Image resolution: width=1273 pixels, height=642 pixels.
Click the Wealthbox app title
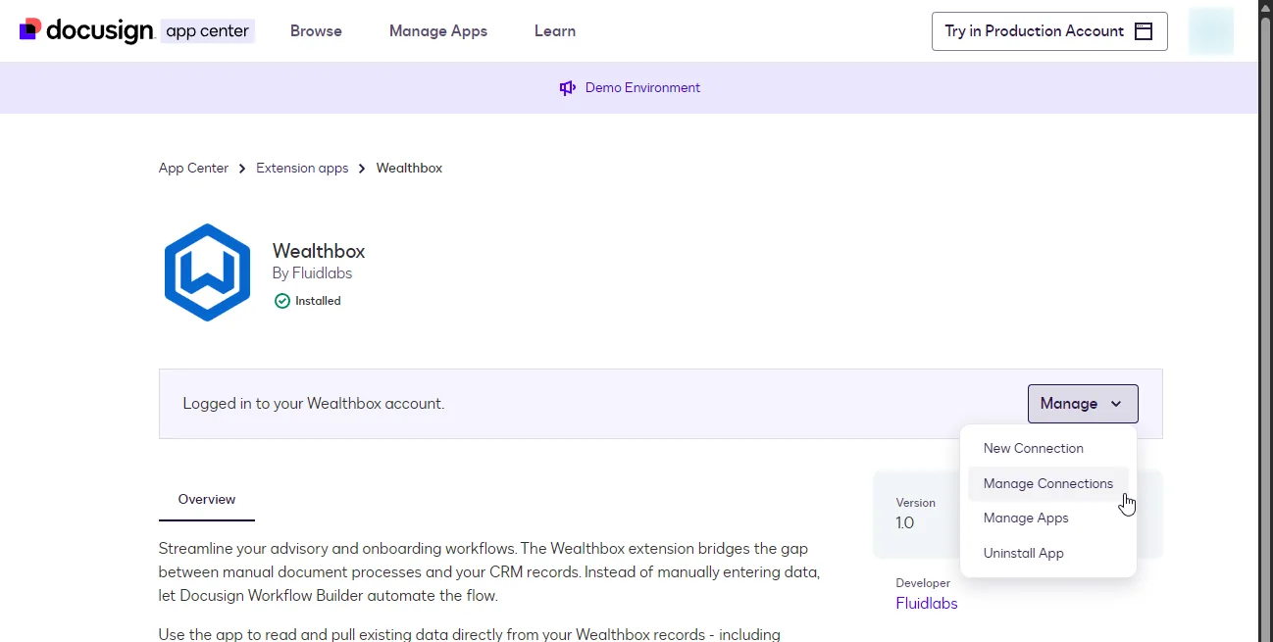pyautogui.click(x=319, y=251)
